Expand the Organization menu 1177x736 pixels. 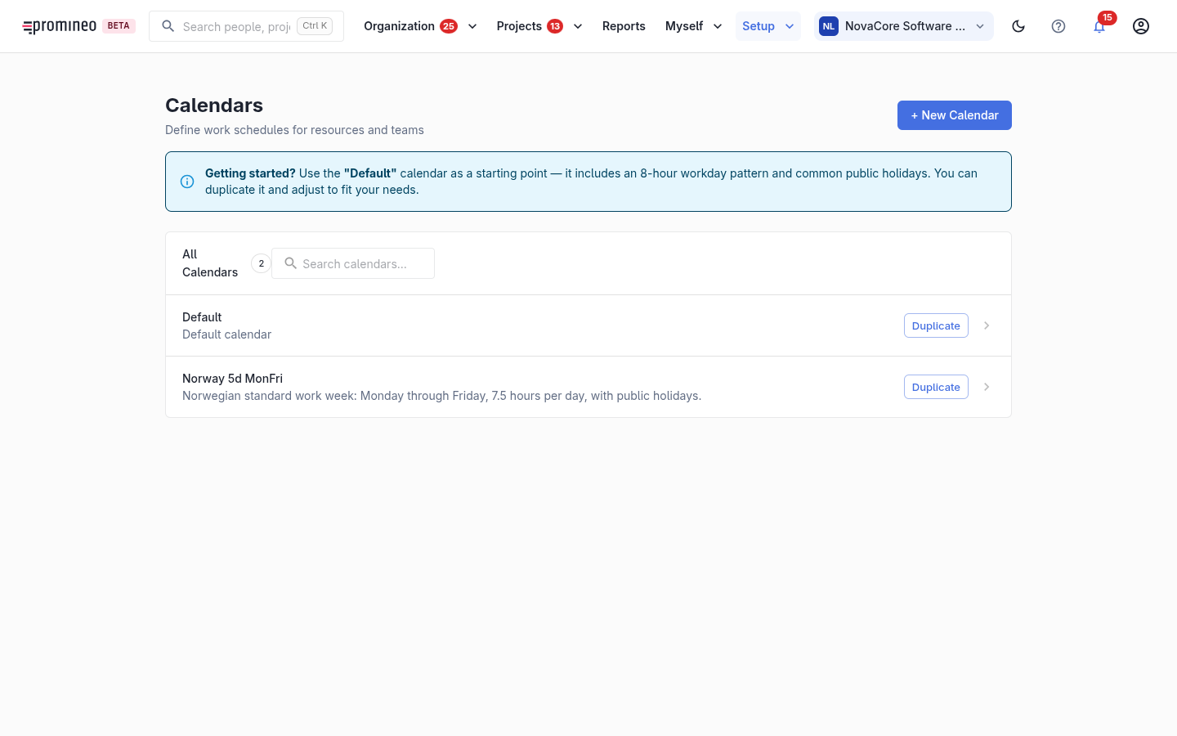point(420,26)
